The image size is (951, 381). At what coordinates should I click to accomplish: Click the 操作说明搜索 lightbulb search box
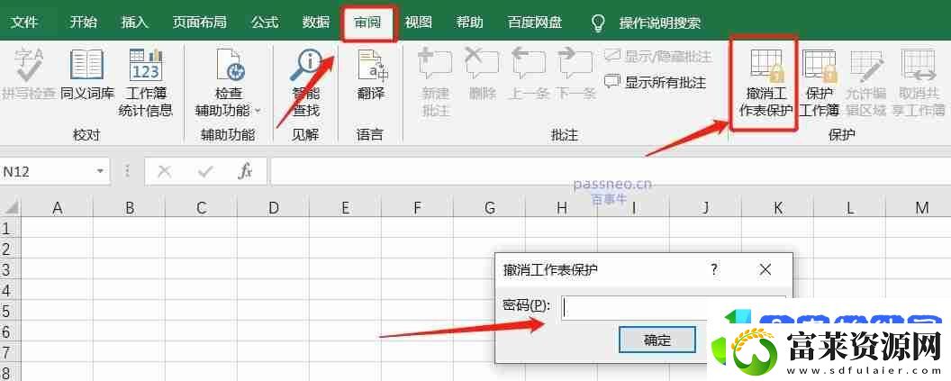pos(647,23)
